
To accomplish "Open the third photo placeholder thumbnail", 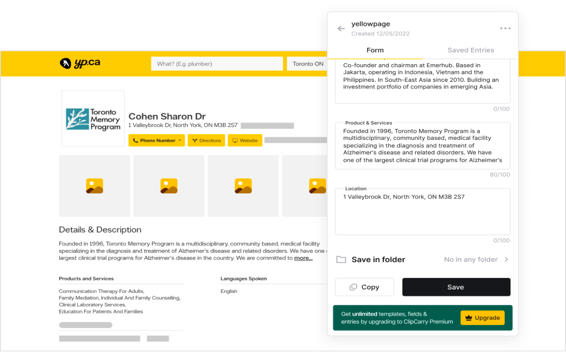I will 243,186.
